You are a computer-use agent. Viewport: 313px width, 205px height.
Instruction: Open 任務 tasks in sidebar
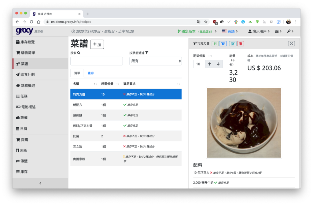(x=40, y=96)
